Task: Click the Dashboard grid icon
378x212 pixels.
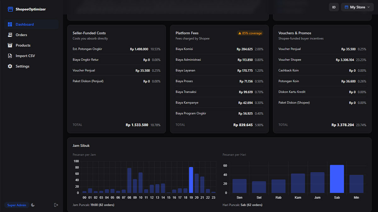Action: 10,24
